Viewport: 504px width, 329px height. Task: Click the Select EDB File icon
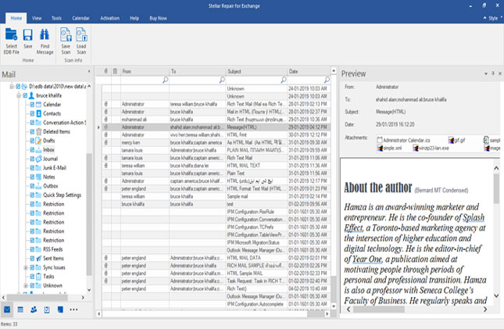(11, 35)
